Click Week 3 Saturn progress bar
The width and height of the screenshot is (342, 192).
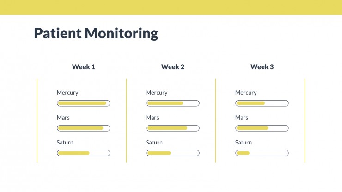click(x=262, y=153)
